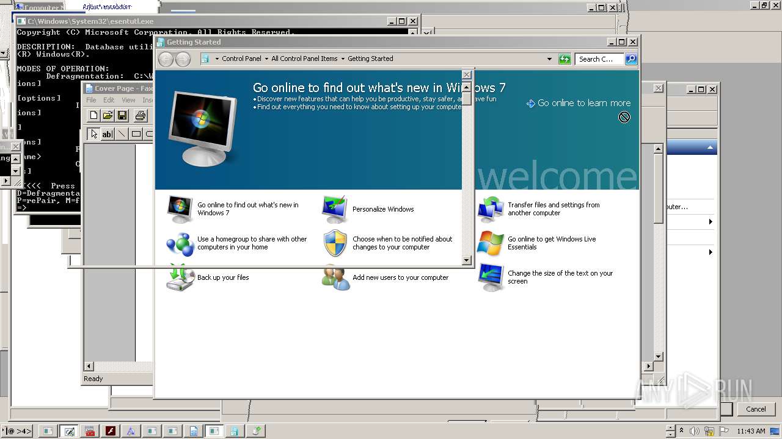
Task: Click 'Back up your files' text link
Action: (x=223, y=277)
